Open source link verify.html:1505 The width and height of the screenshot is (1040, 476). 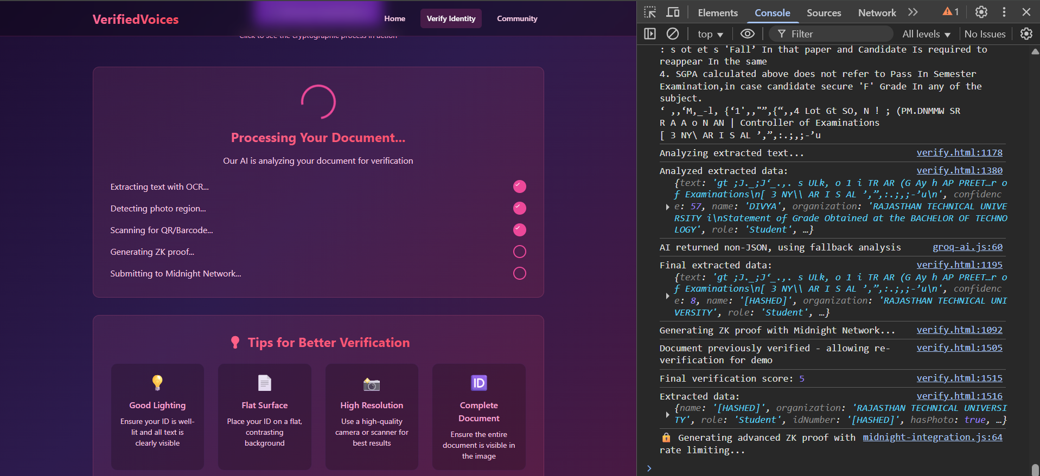[x=959, y=348]
